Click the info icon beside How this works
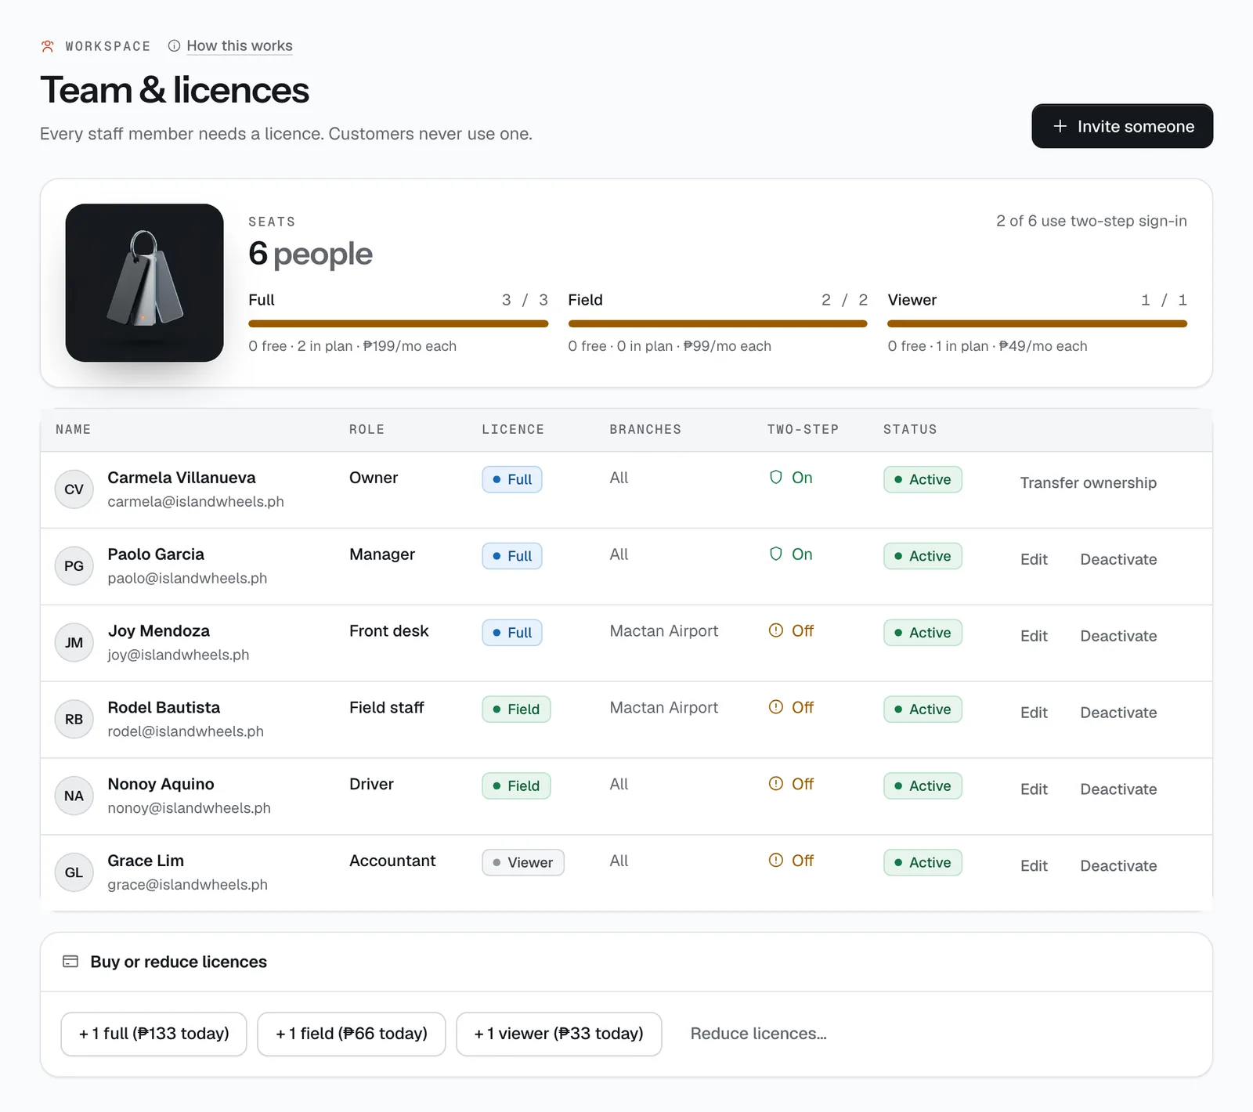 (x=174, y=46)
